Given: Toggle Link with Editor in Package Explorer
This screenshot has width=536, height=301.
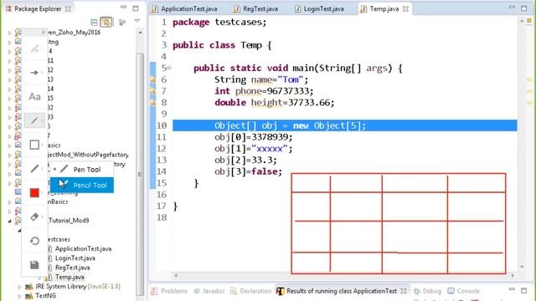Looking at the screenshot, I should tap(106, 23).
